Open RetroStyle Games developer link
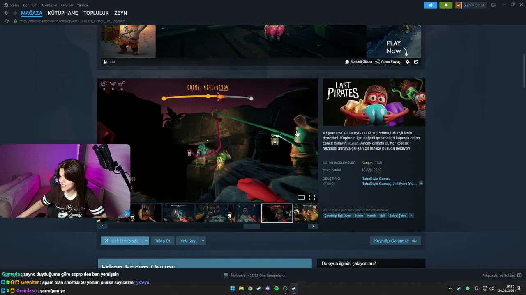The width and height of the screenshot is (526, 295). 376,179
